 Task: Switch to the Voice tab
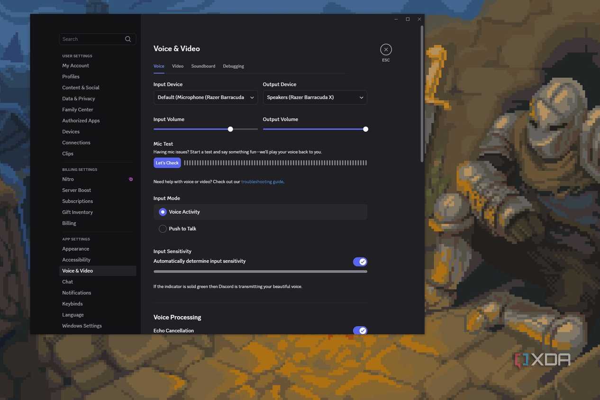(x=159, y=66)
